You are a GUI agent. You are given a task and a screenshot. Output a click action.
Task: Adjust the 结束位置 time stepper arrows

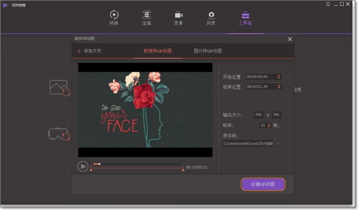279,87
